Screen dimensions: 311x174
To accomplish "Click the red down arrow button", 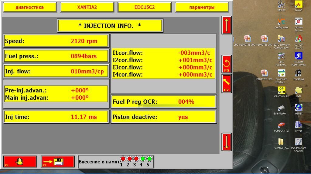I will coord(227,142).
